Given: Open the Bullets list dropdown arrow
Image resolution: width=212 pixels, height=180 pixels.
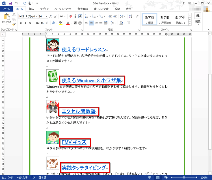Looking at the screenshot, I should [x=90, y=16].
